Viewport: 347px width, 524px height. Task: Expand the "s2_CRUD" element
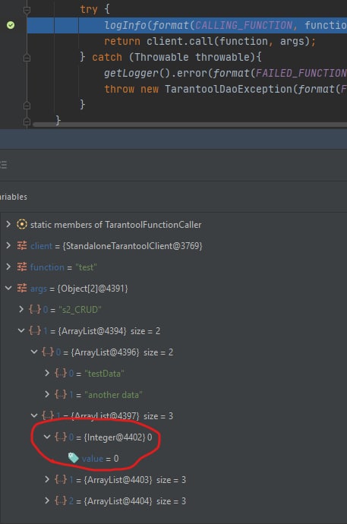tap(21, 309)
